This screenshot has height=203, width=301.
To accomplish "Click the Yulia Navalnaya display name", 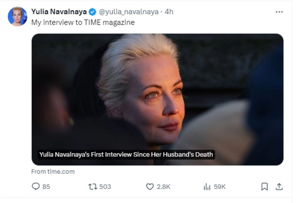I will click(x=59, y=12).
